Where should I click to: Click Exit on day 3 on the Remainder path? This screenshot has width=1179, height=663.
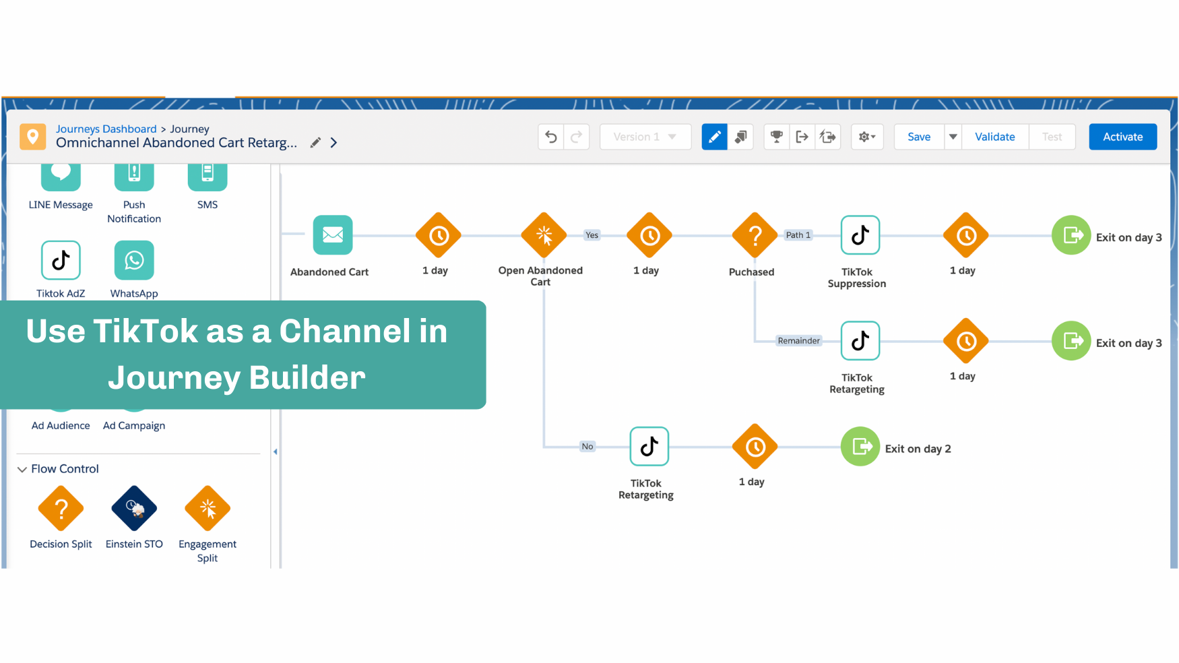(1071, 341)
